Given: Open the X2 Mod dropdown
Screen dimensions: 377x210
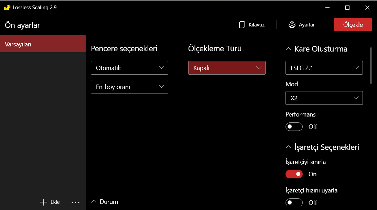Looking at the screenshot, I should coord(324,98).
